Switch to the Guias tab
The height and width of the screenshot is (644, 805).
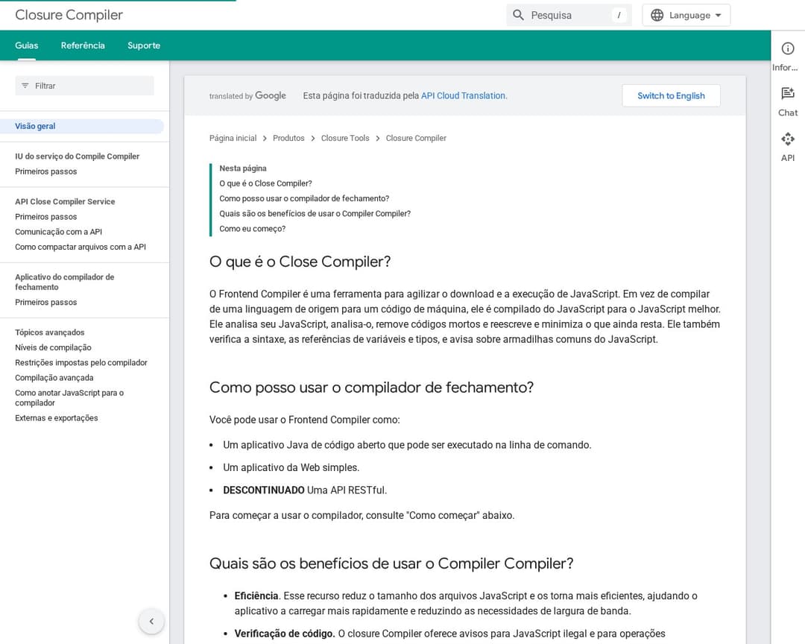point(27,45)
